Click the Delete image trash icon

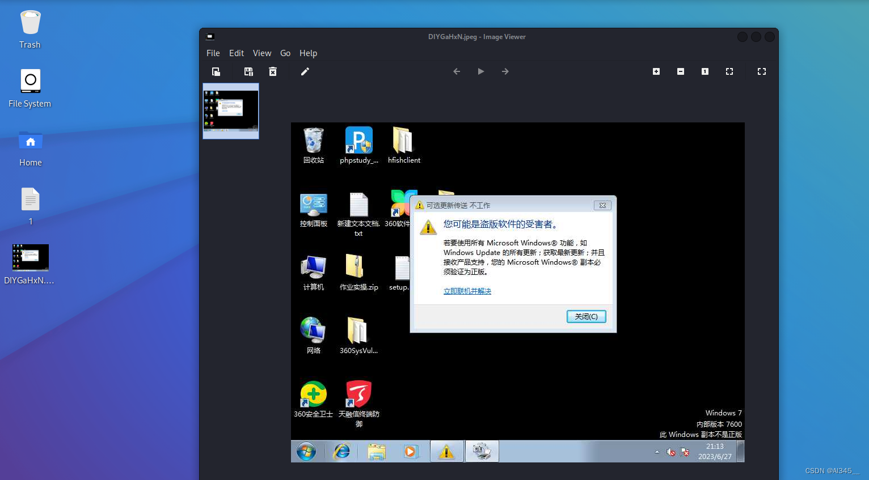click(273, 71)
